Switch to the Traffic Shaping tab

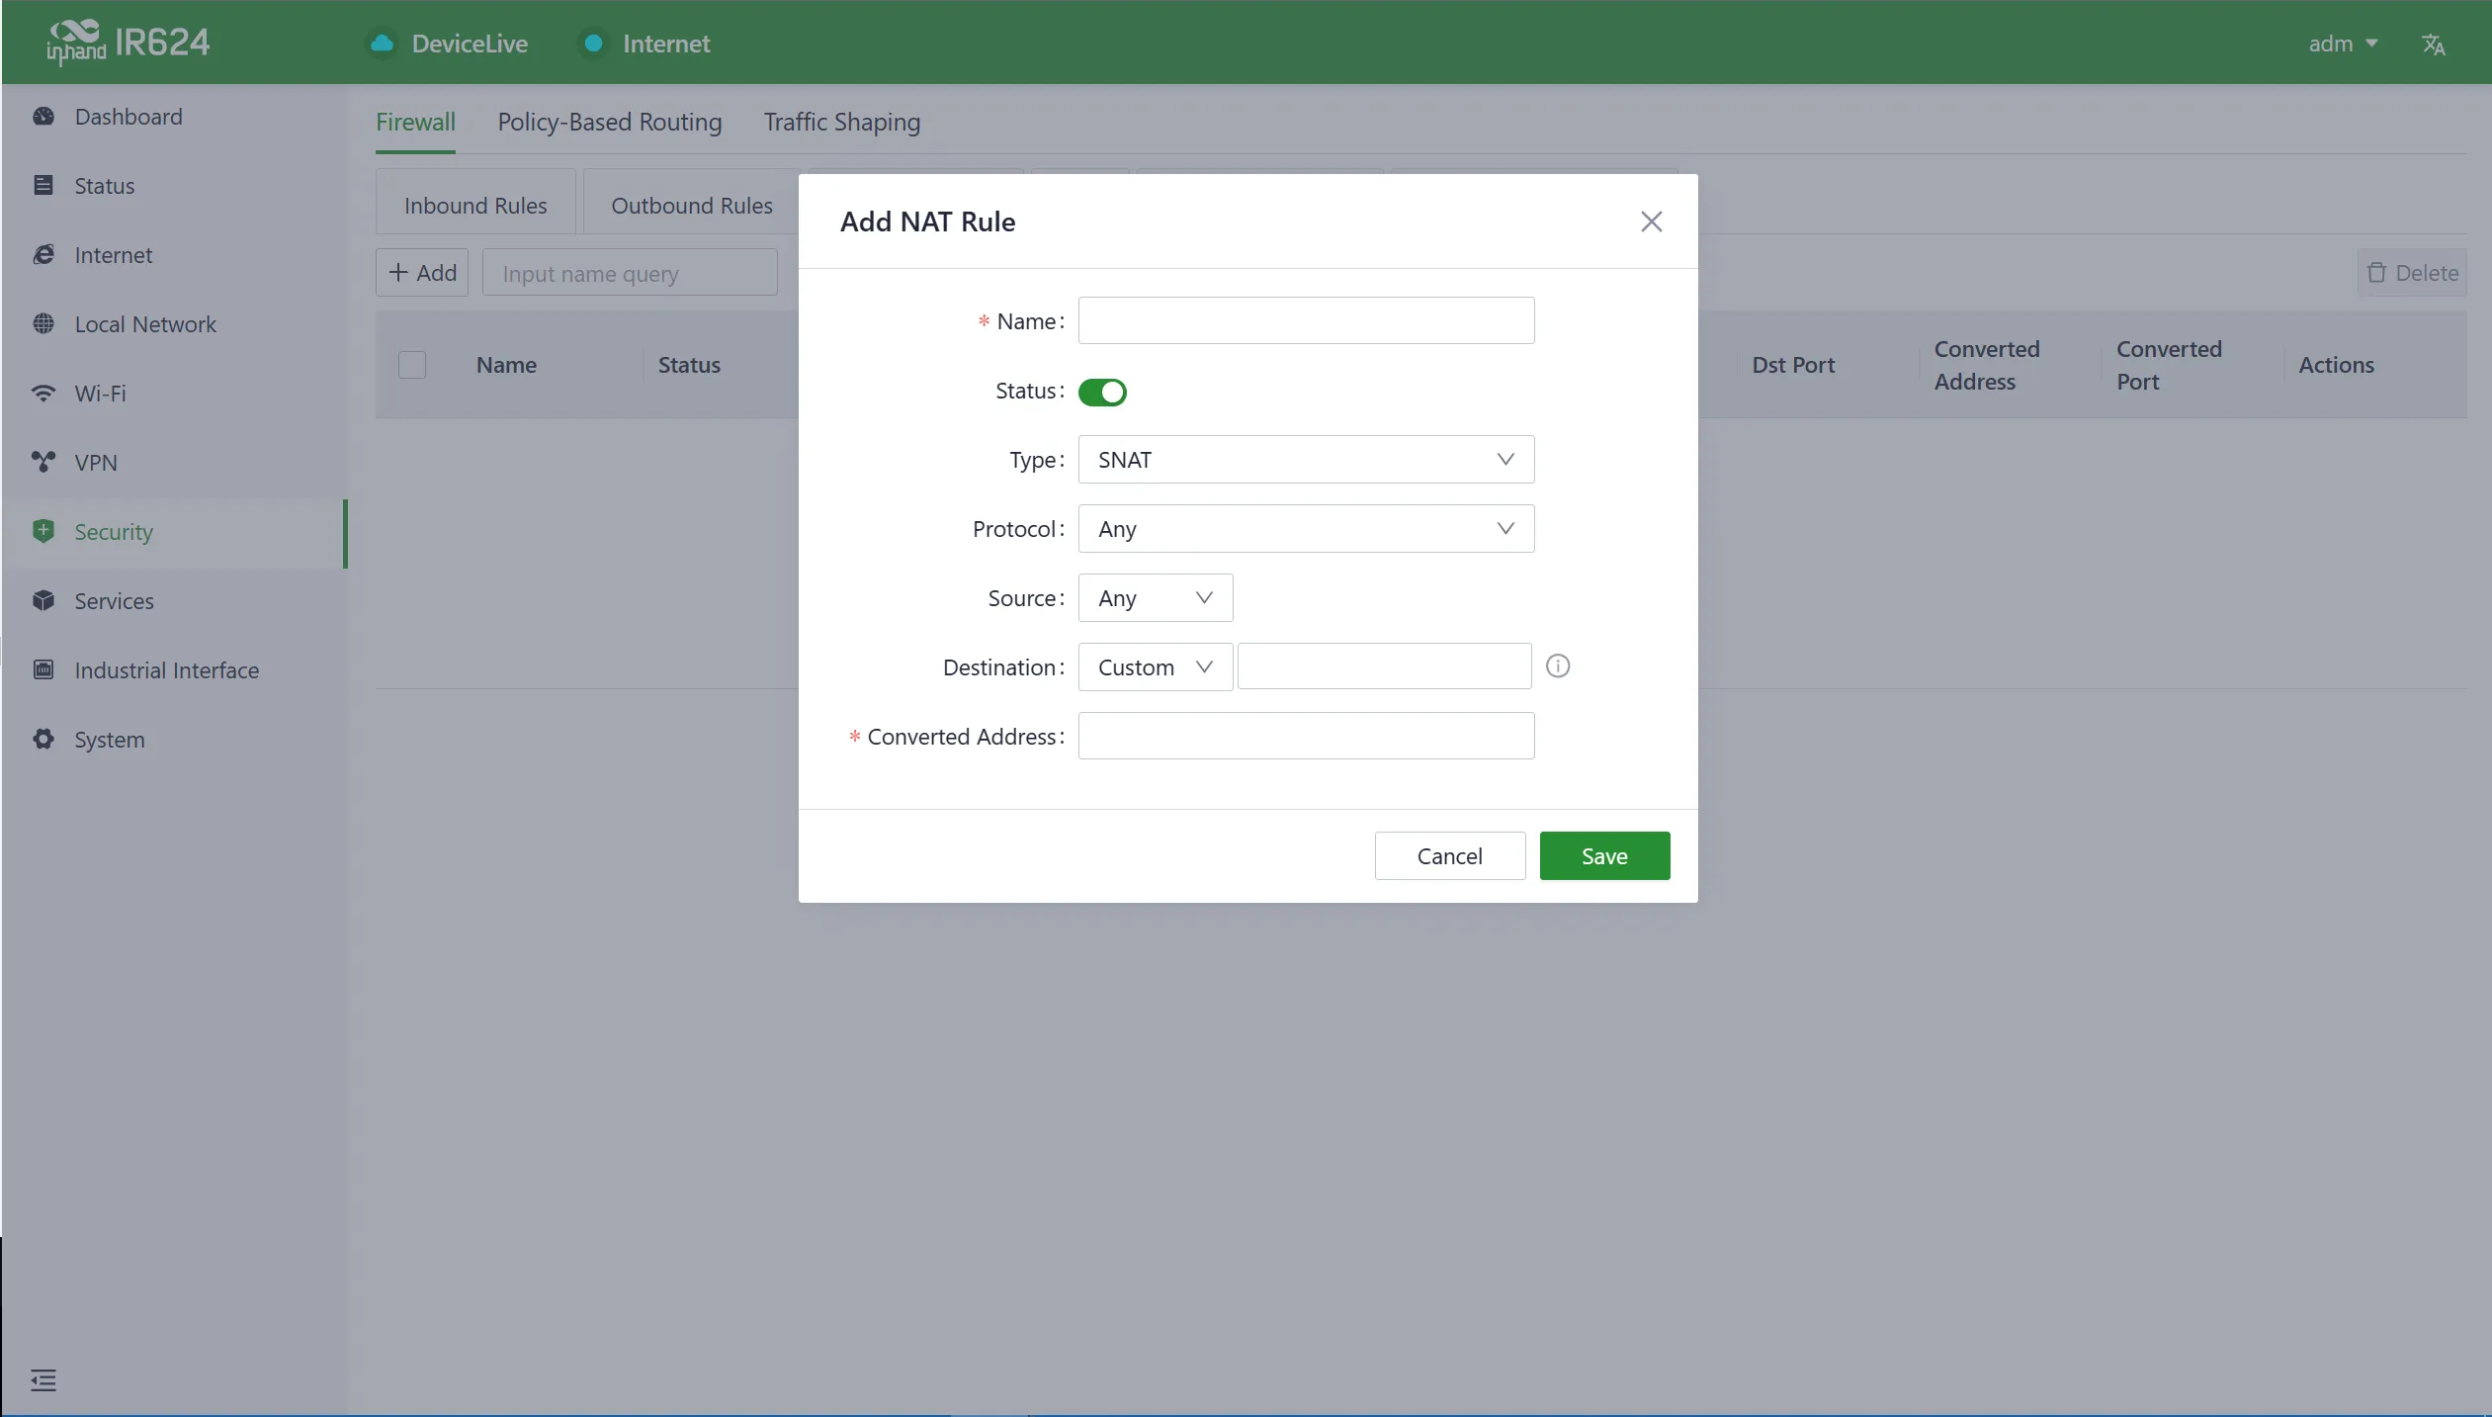tap(842, 122)
